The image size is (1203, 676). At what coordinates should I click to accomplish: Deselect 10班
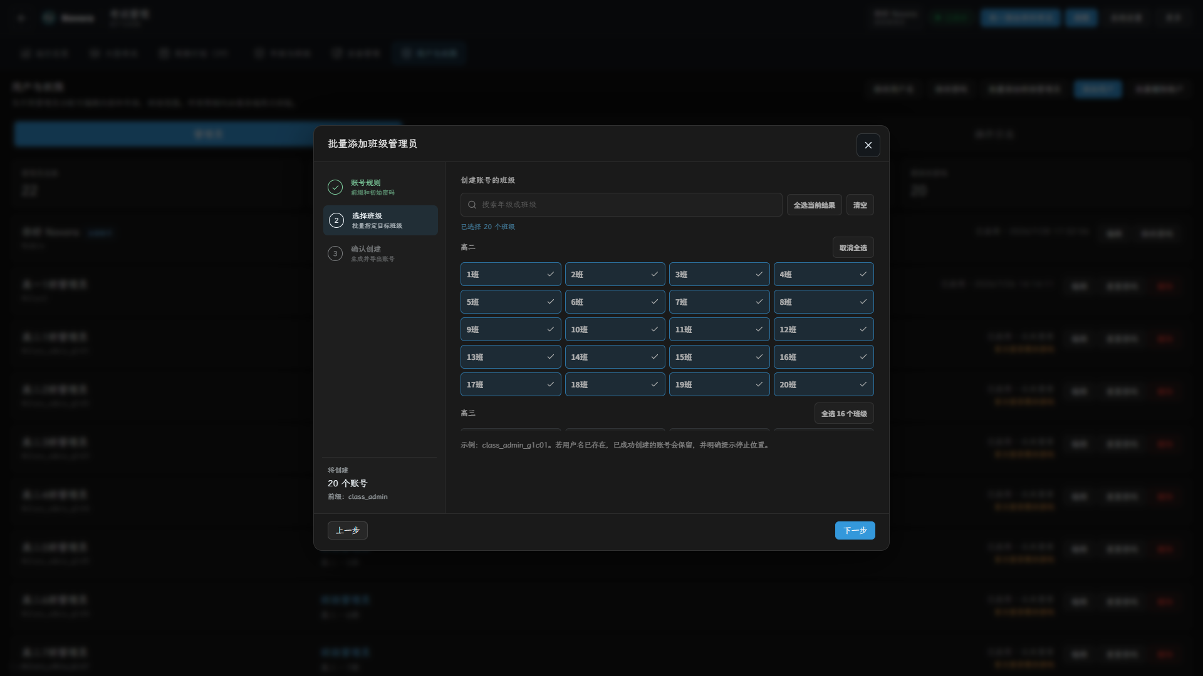pyautogui.click(x=615, y=329)
